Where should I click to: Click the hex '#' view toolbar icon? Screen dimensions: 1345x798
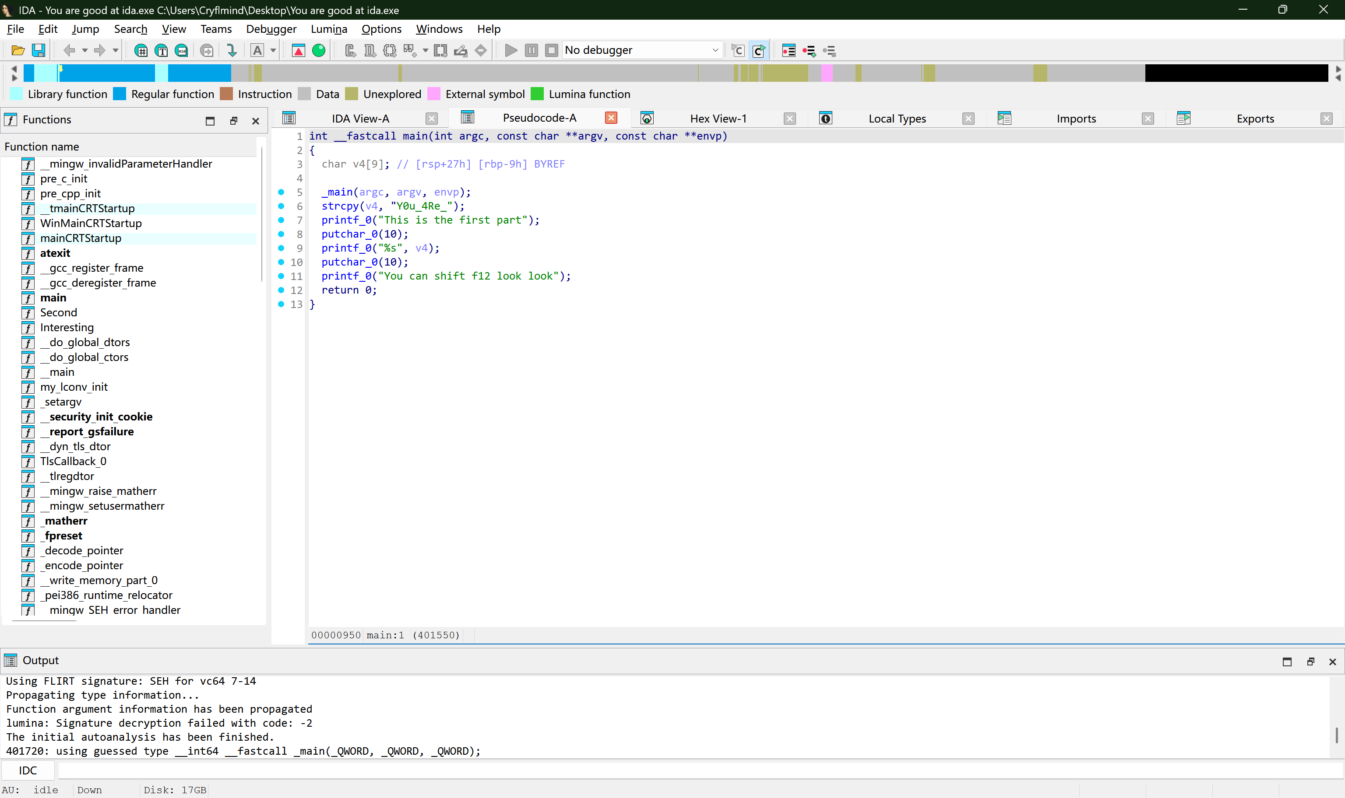point(141,51)
